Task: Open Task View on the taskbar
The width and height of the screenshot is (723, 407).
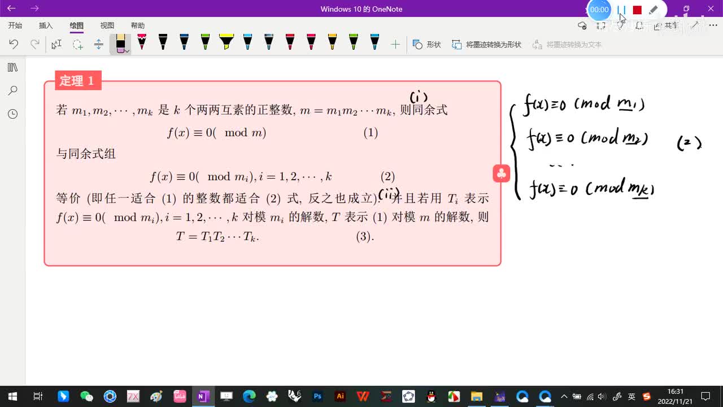Action: 38,396
